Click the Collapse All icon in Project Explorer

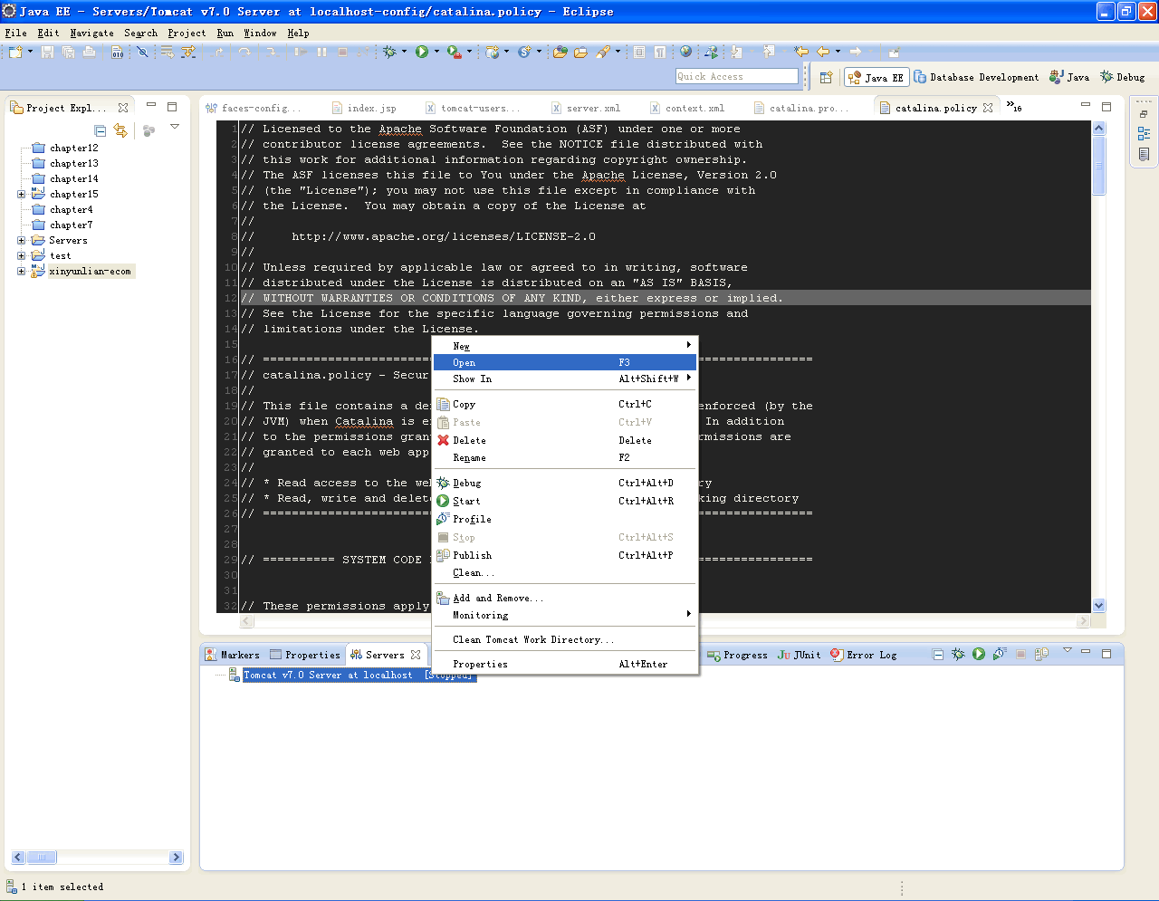point(101,131)
